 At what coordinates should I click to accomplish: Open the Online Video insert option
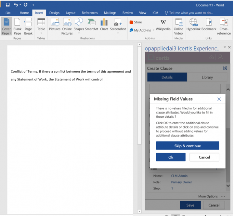pos(178,26)
